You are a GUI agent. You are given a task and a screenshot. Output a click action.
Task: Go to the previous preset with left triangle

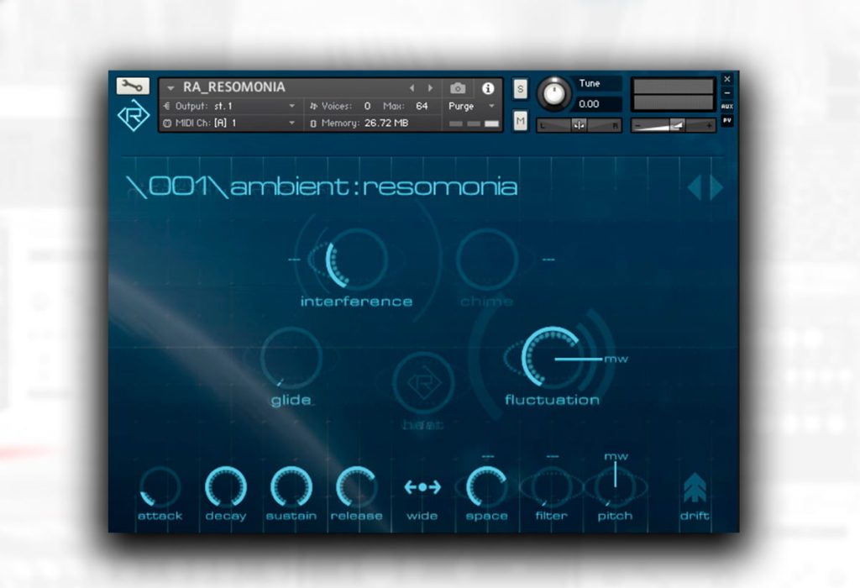(695, 187)
